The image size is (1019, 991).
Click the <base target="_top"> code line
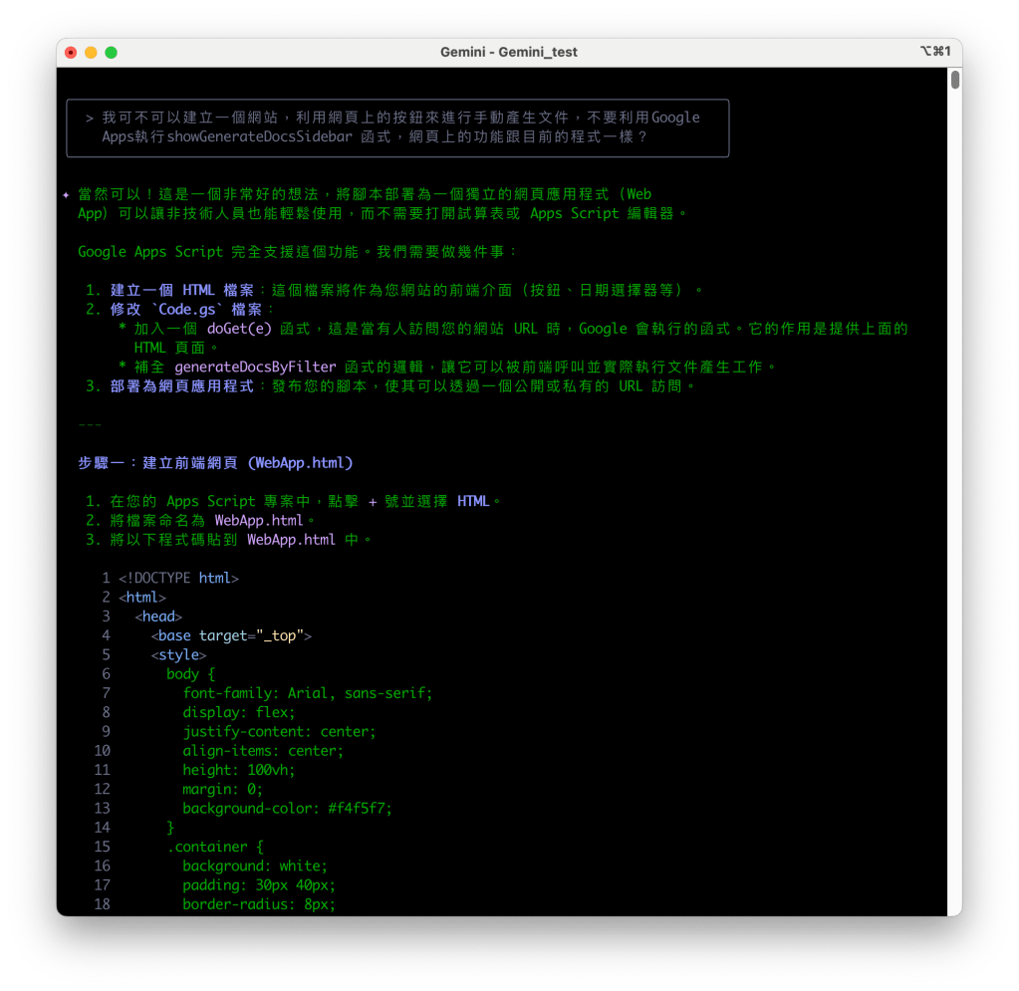pos(231,635)
